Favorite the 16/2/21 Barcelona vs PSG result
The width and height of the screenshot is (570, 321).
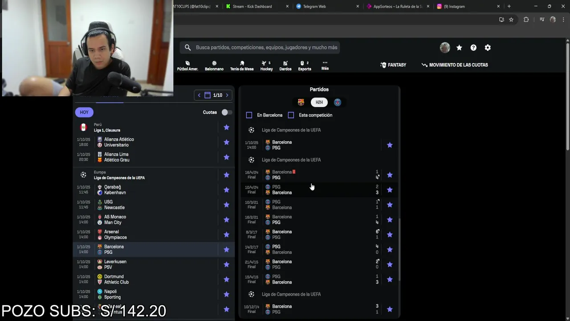(390, 220)
